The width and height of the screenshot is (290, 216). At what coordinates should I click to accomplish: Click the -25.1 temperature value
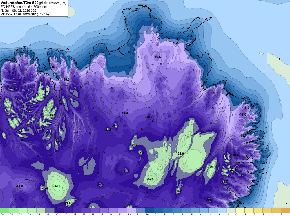pos(179,191)
